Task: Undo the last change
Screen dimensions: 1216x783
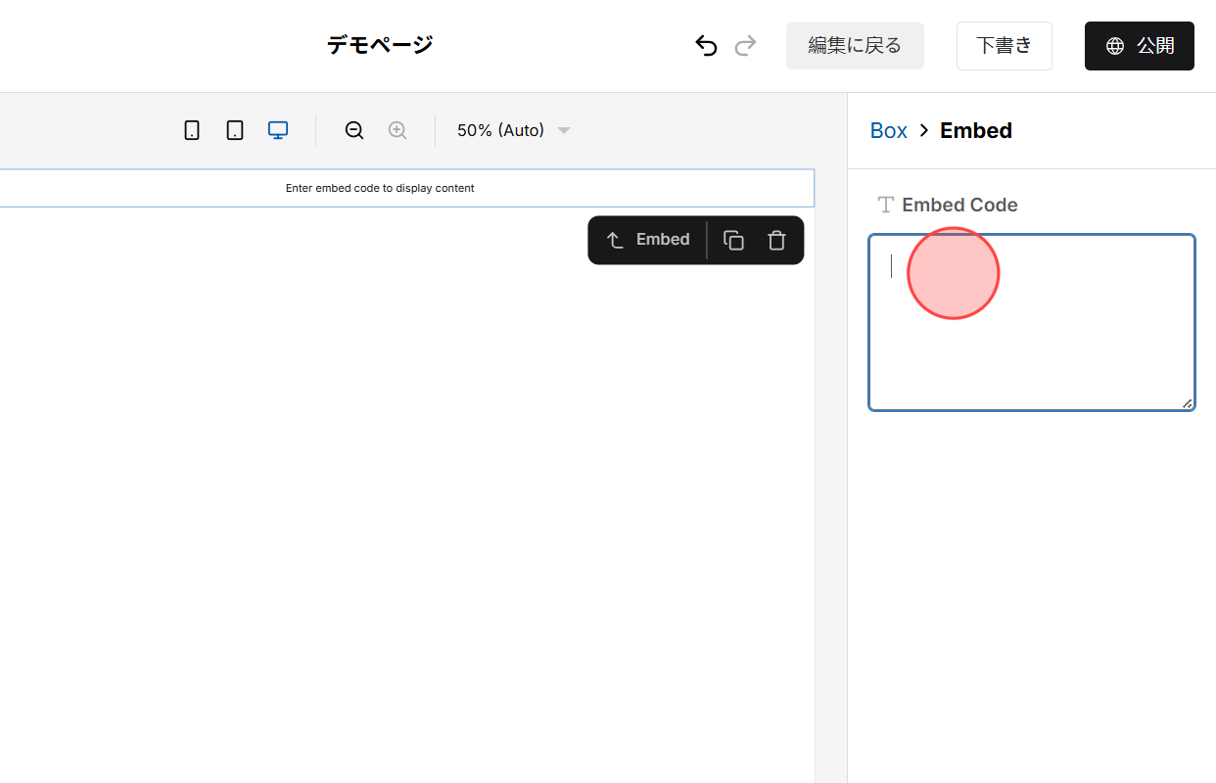Action: click(706, 45)
